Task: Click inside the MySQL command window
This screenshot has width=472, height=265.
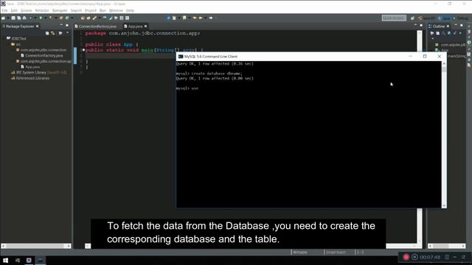Action: [x=308, y=134]
